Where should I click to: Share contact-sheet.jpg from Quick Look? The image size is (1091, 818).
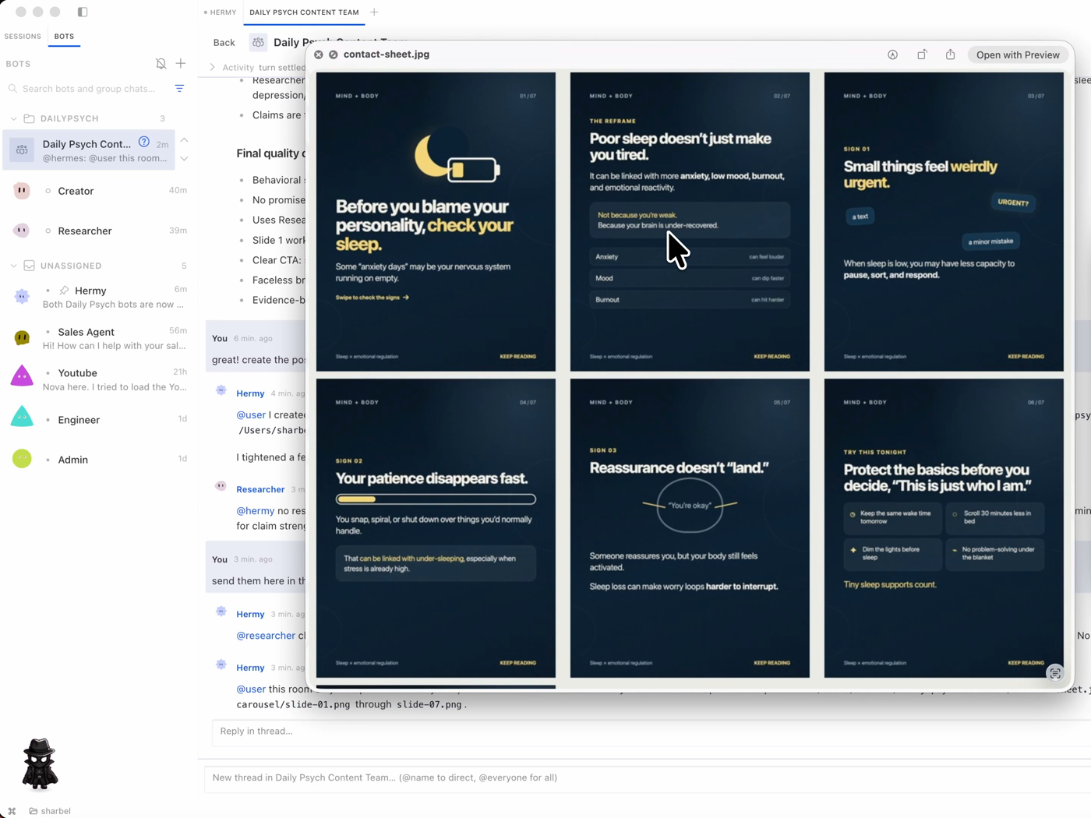click(950, 55)
